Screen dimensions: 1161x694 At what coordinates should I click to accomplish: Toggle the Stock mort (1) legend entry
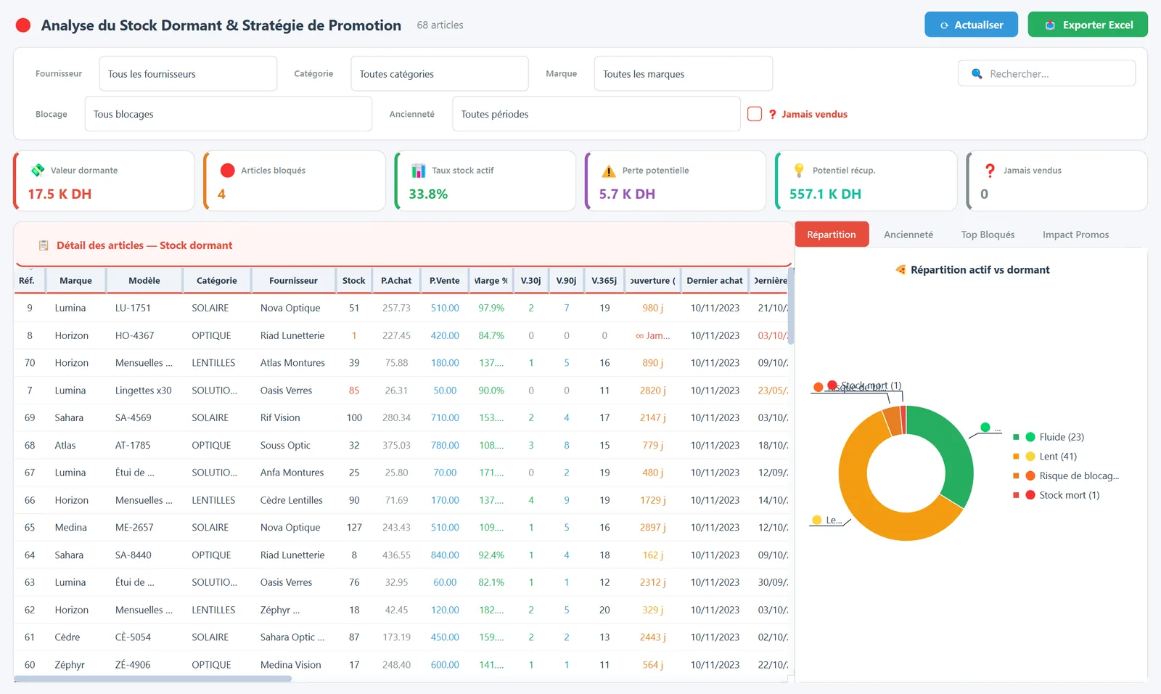tap(1057, 495)
